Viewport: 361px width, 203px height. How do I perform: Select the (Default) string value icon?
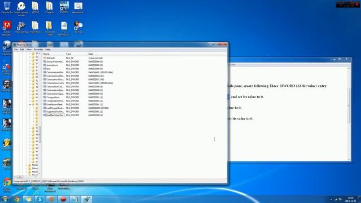pyautogui.click(x=45, y=58)
